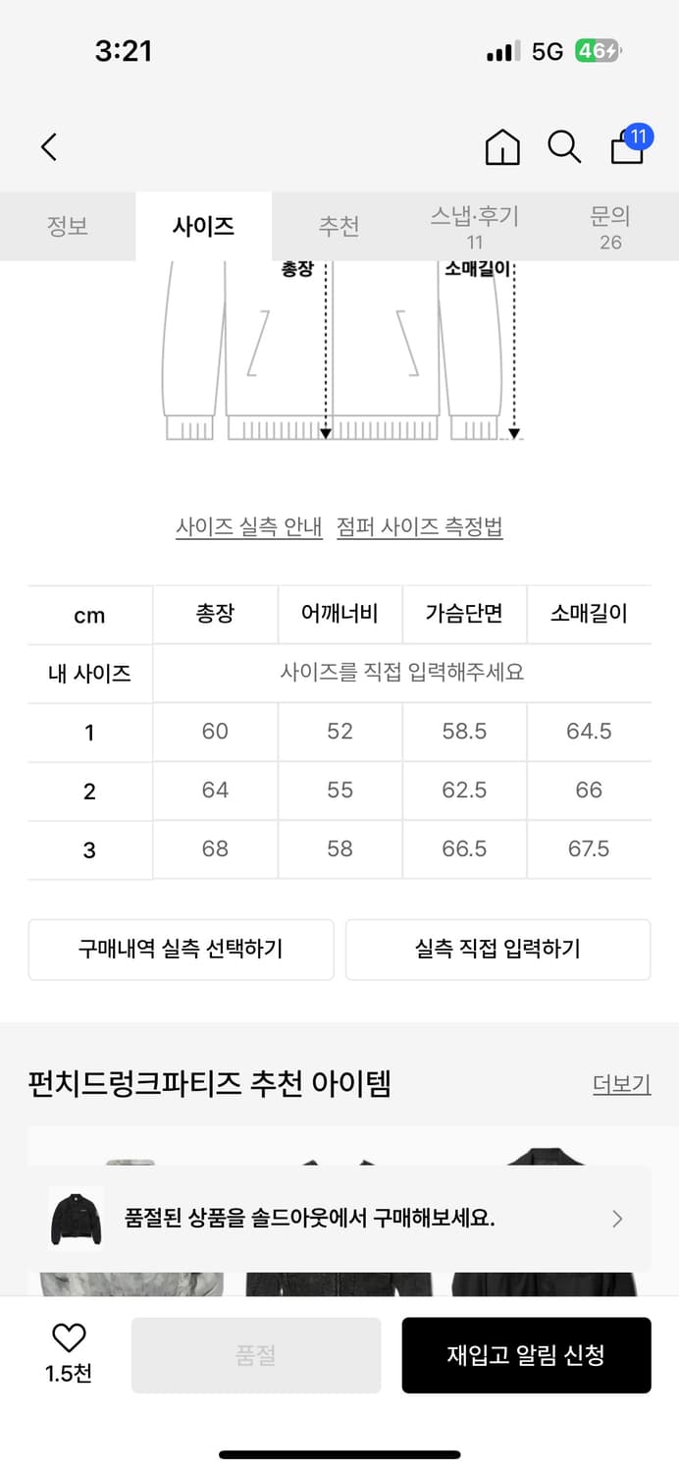The height and width of the screenshot is (1473, 679).
Task: Request restock alert via 재입고 알림 신청
Action: (x=527, y=1355)
